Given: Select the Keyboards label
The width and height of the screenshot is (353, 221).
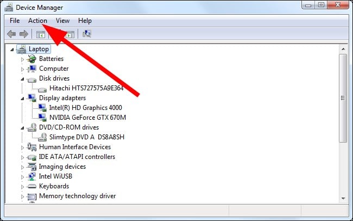Looking at the screenshot, I should point(54,186).
